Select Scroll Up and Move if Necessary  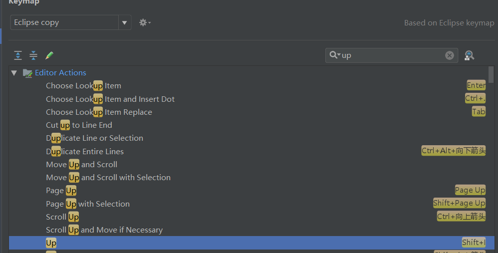click(x=104, y=230)
